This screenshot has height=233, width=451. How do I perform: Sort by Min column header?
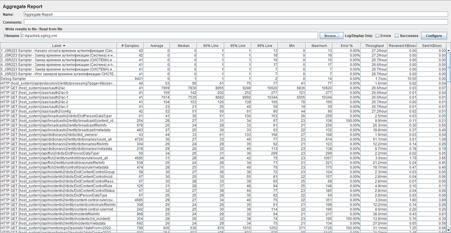click(x=291, y=45)
